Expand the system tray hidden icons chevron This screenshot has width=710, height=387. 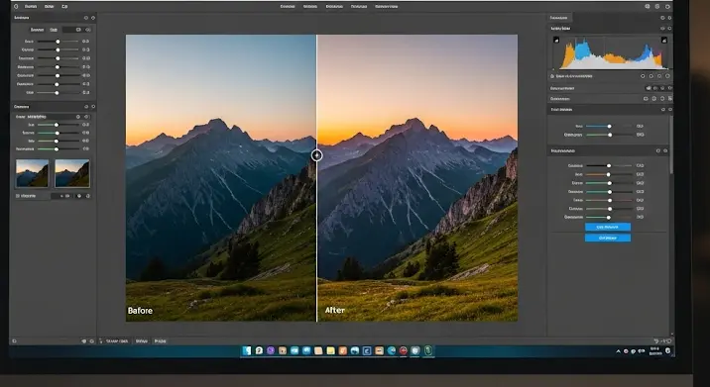pos(618,351)
